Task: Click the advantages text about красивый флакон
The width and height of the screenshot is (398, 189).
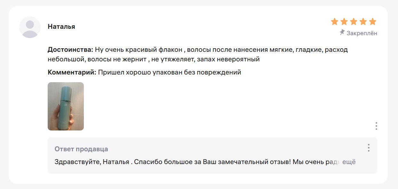Action: [198, 55]
